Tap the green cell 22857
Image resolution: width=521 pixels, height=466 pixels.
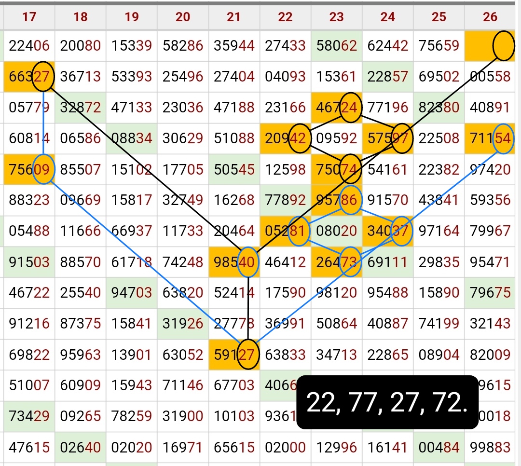[388, 77]
